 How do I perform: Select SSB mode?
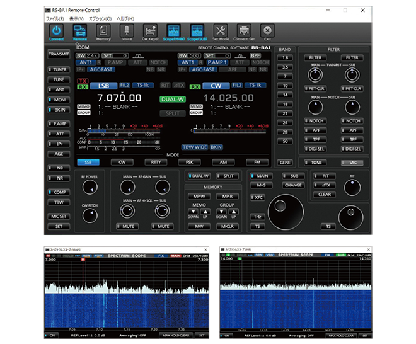88,162
